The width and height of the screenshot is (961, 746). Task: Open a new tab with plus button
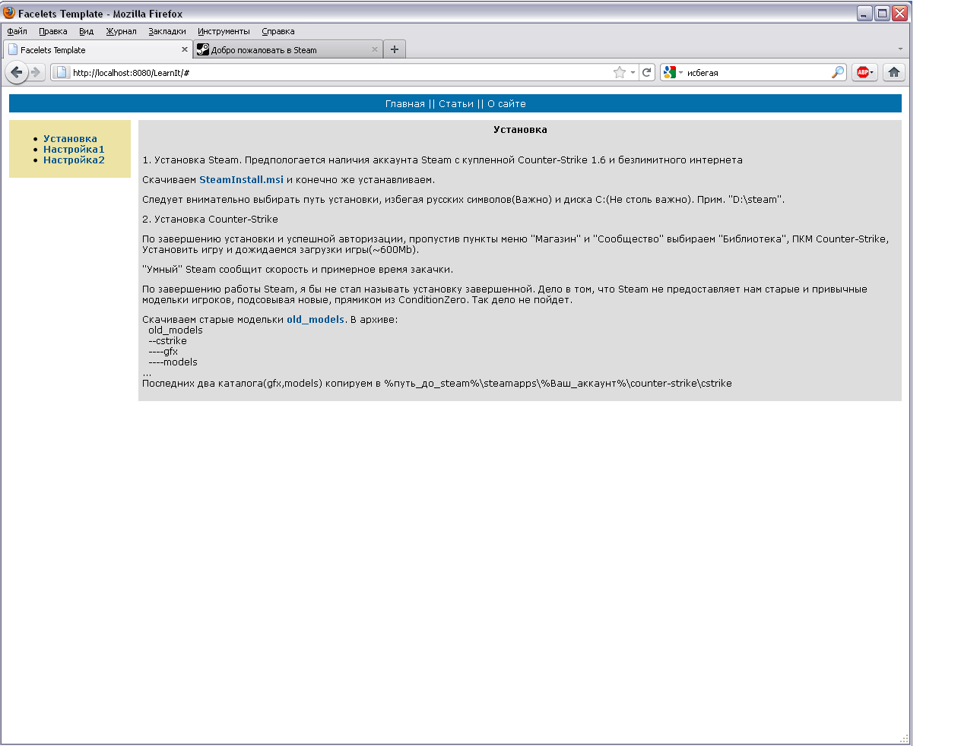(395, 49)
